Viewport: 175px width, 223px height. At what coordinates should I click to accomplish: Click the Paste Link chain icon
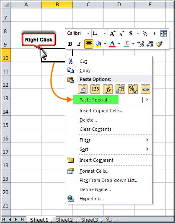(x=145, y=89)
